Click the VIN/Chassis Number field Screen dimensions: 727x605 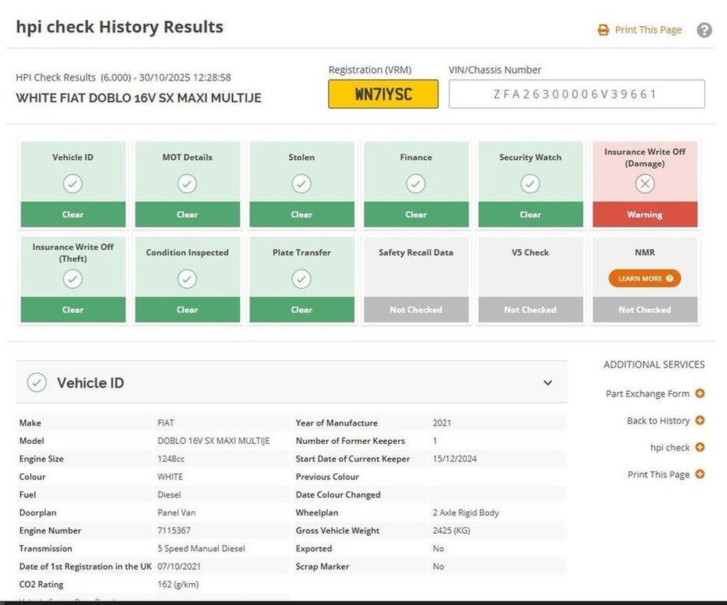(577, 94)
